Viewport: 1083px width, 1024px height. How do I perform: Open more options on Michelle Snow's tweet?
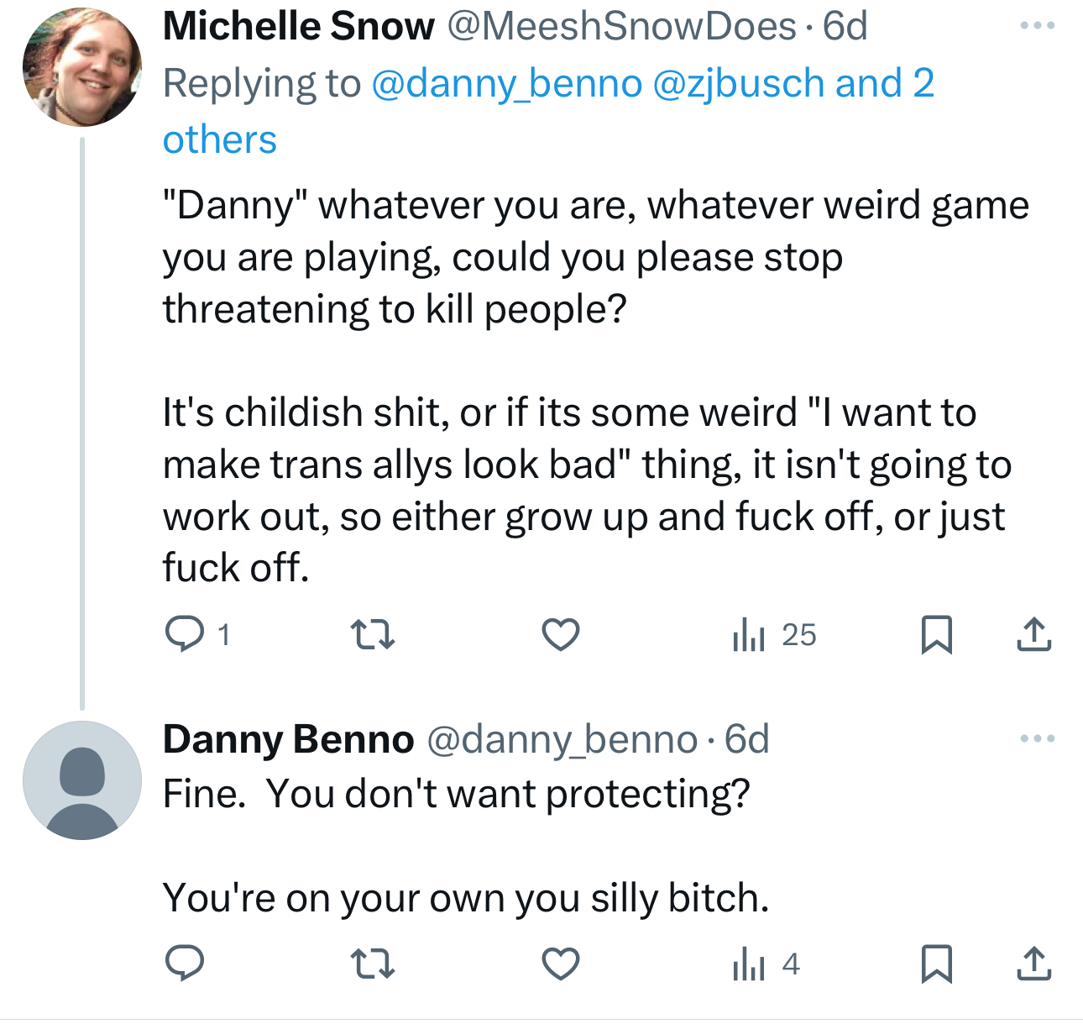pos(1037,26)
